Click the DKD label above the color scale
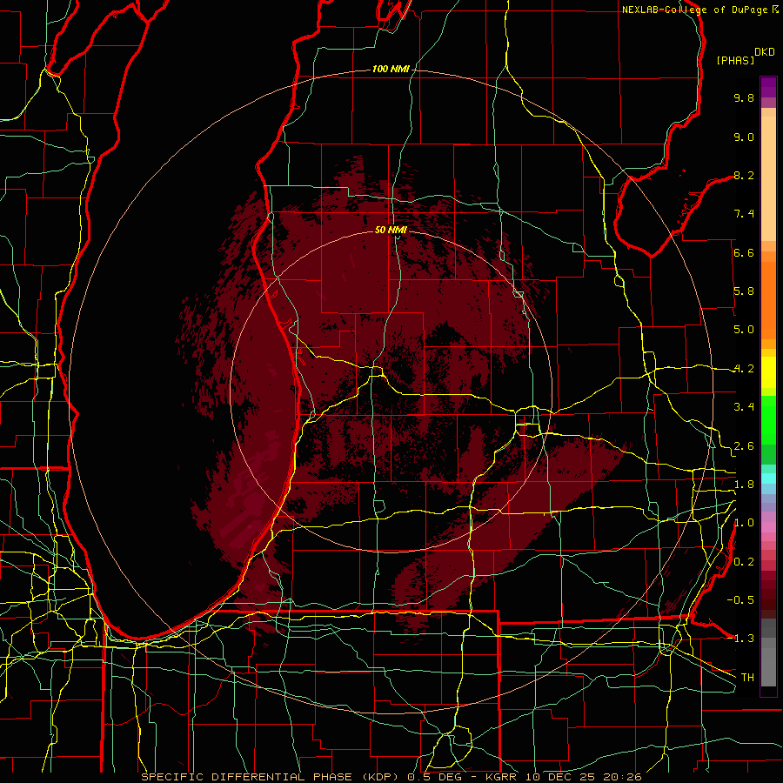Screen dimensions: 783x783 pyautogui.click(x=765, y=52)
